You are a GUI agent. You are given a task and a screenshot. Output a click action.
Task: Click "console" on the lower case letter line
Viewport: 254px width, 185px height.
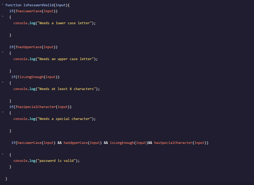click(x=21, y=23)
